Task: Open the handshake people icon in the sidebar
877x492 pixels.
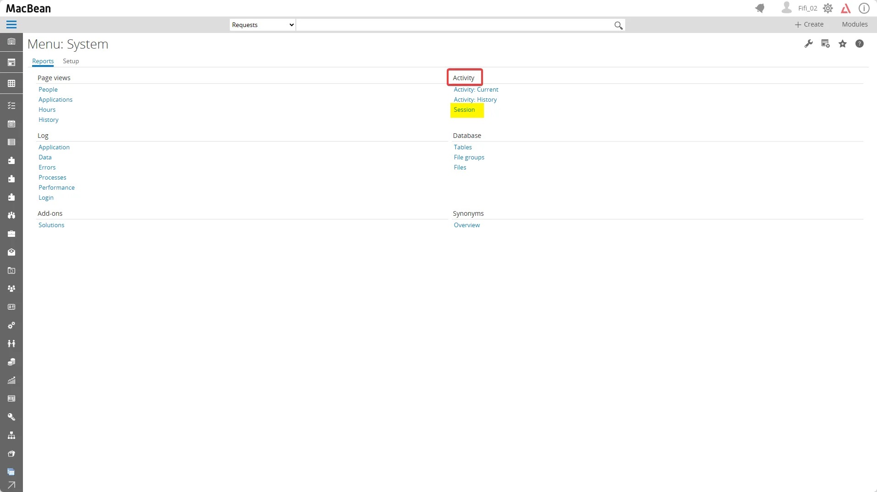Action: click(11, 344)
